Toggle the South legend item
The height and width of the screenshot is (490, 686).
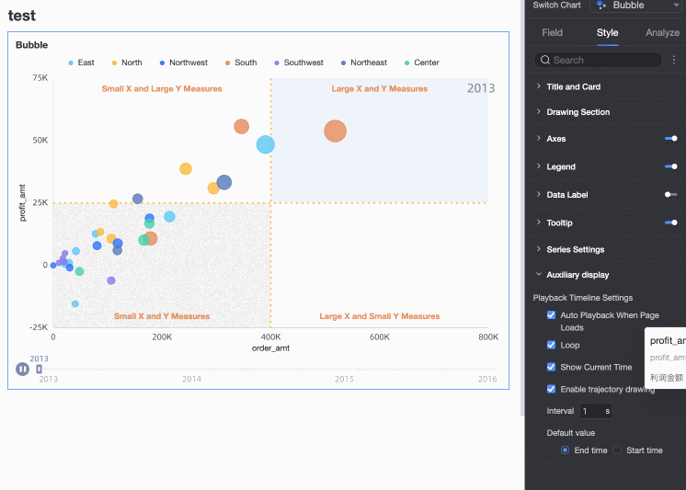pos(241,63)
